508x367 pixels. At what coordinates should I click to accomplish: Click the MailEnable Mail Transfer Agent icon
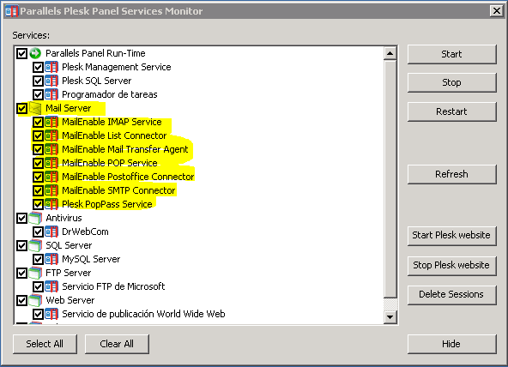[51, 149]
